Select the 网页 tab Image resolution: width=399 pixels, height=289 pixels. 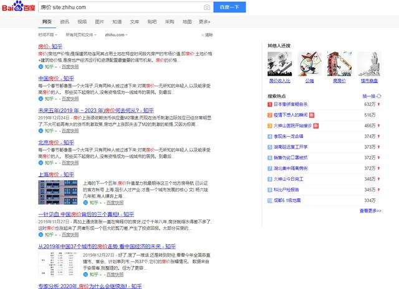pyautogui.click(x=47, y=22)
